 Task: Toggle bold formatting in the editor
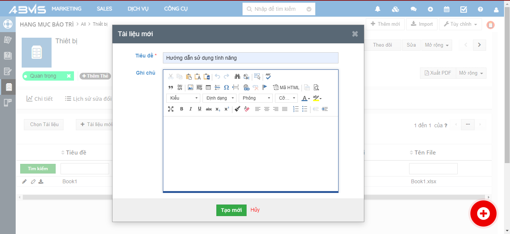point(182,109)
